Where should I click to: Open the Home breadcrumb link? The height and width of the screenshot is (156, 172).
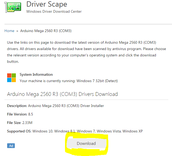pos(10,31)
